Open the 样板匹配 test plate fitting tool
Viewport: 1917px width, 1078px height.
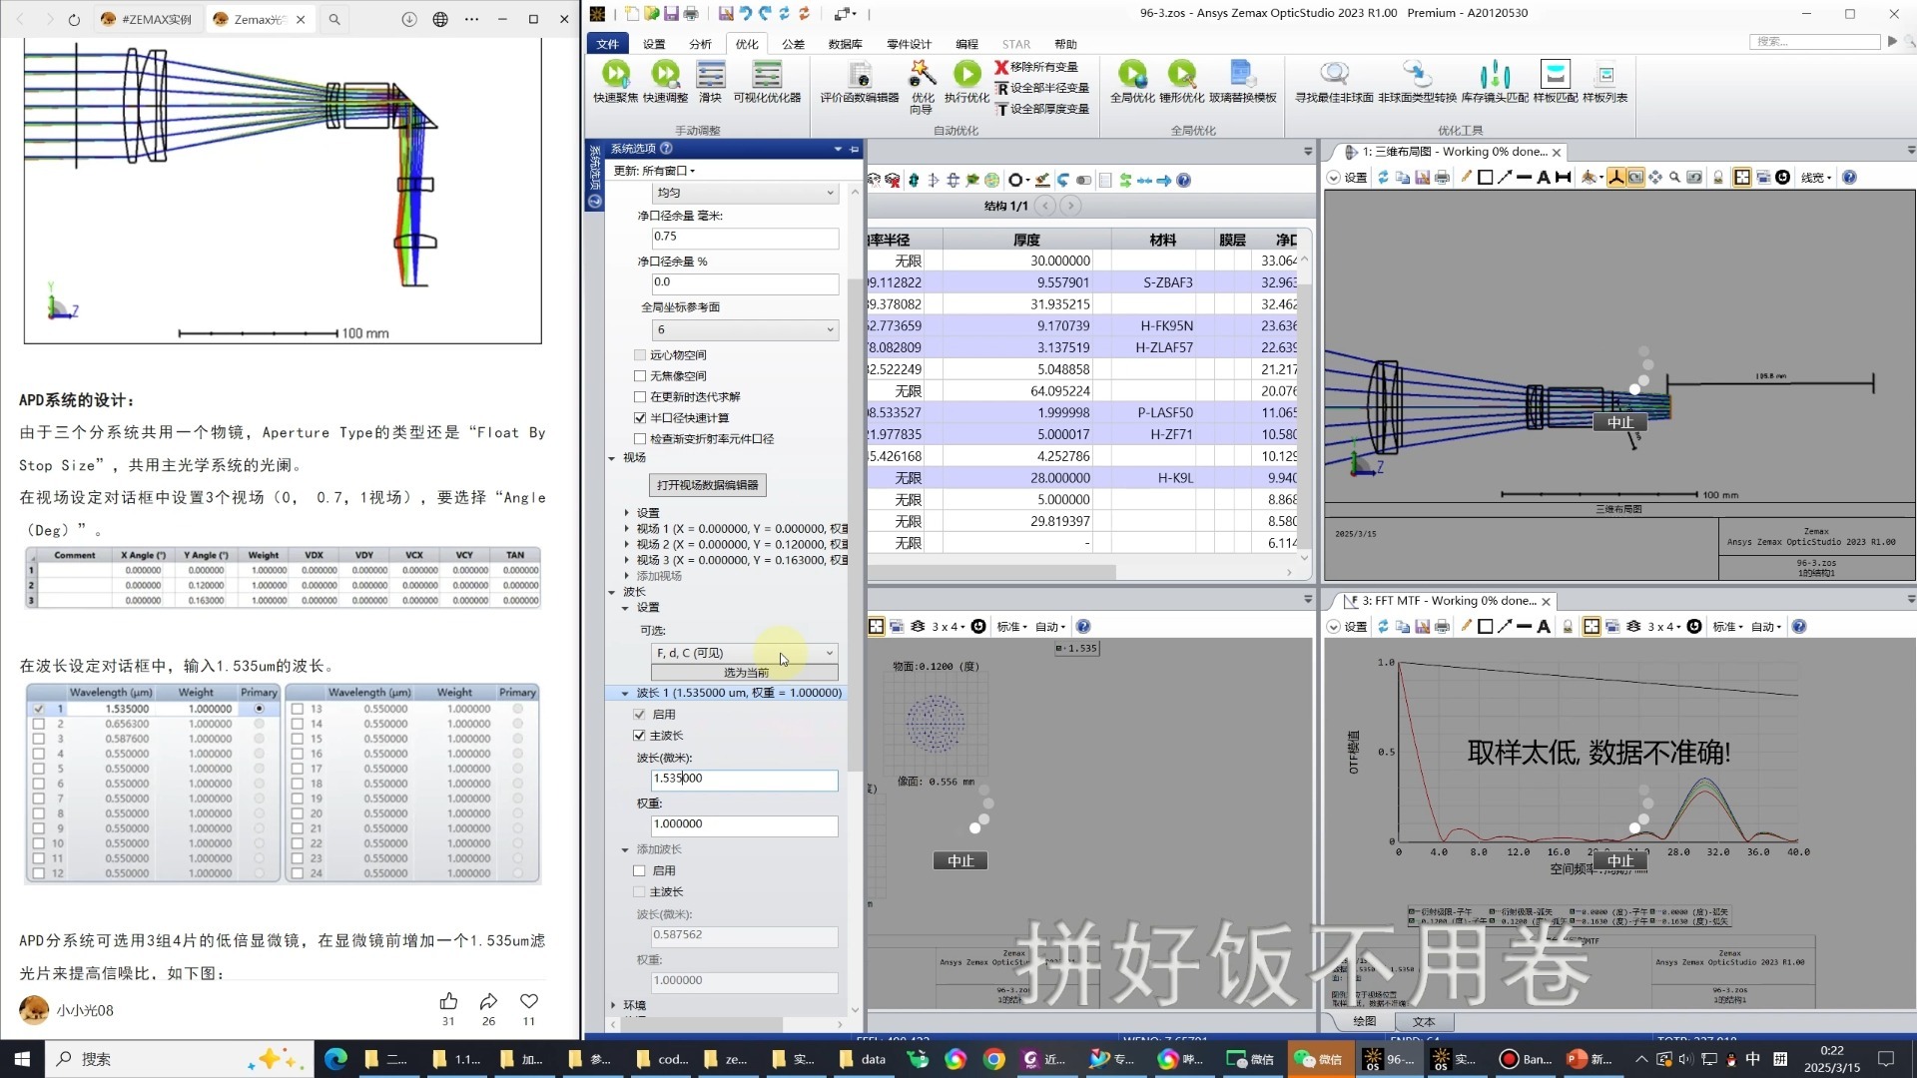click(1555, 74)
